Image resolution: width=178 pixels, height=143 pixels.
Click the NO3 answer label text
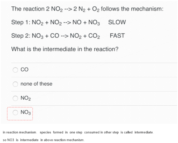26,113
